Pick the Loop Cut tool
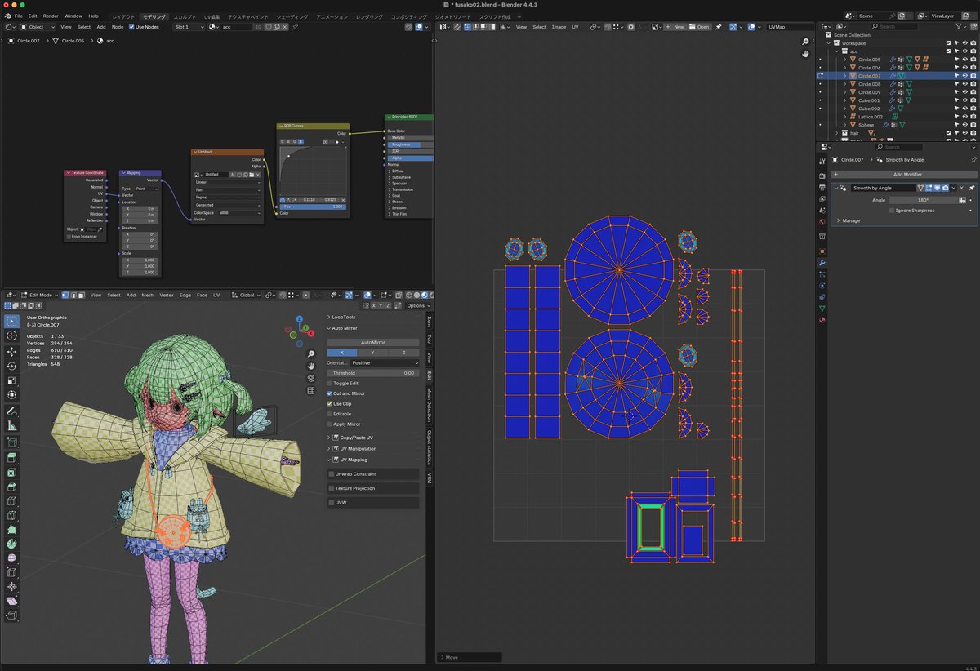Image resolution: width=980 pixels, height=671 pixels. coord(11,501)
